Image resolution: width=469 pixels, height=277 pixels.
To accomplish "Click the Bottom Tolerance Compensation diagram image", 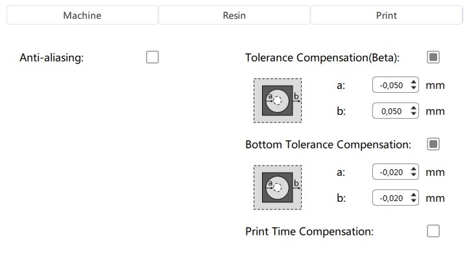I will pos(277,187).
